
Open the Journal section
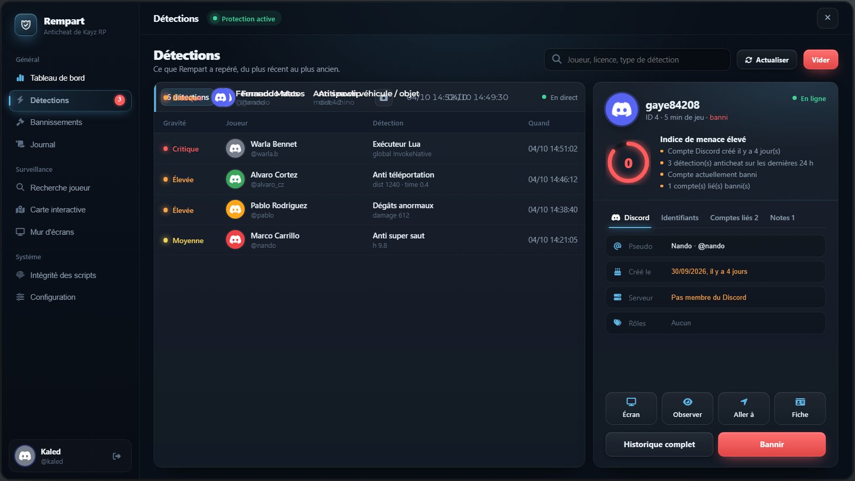70,145
